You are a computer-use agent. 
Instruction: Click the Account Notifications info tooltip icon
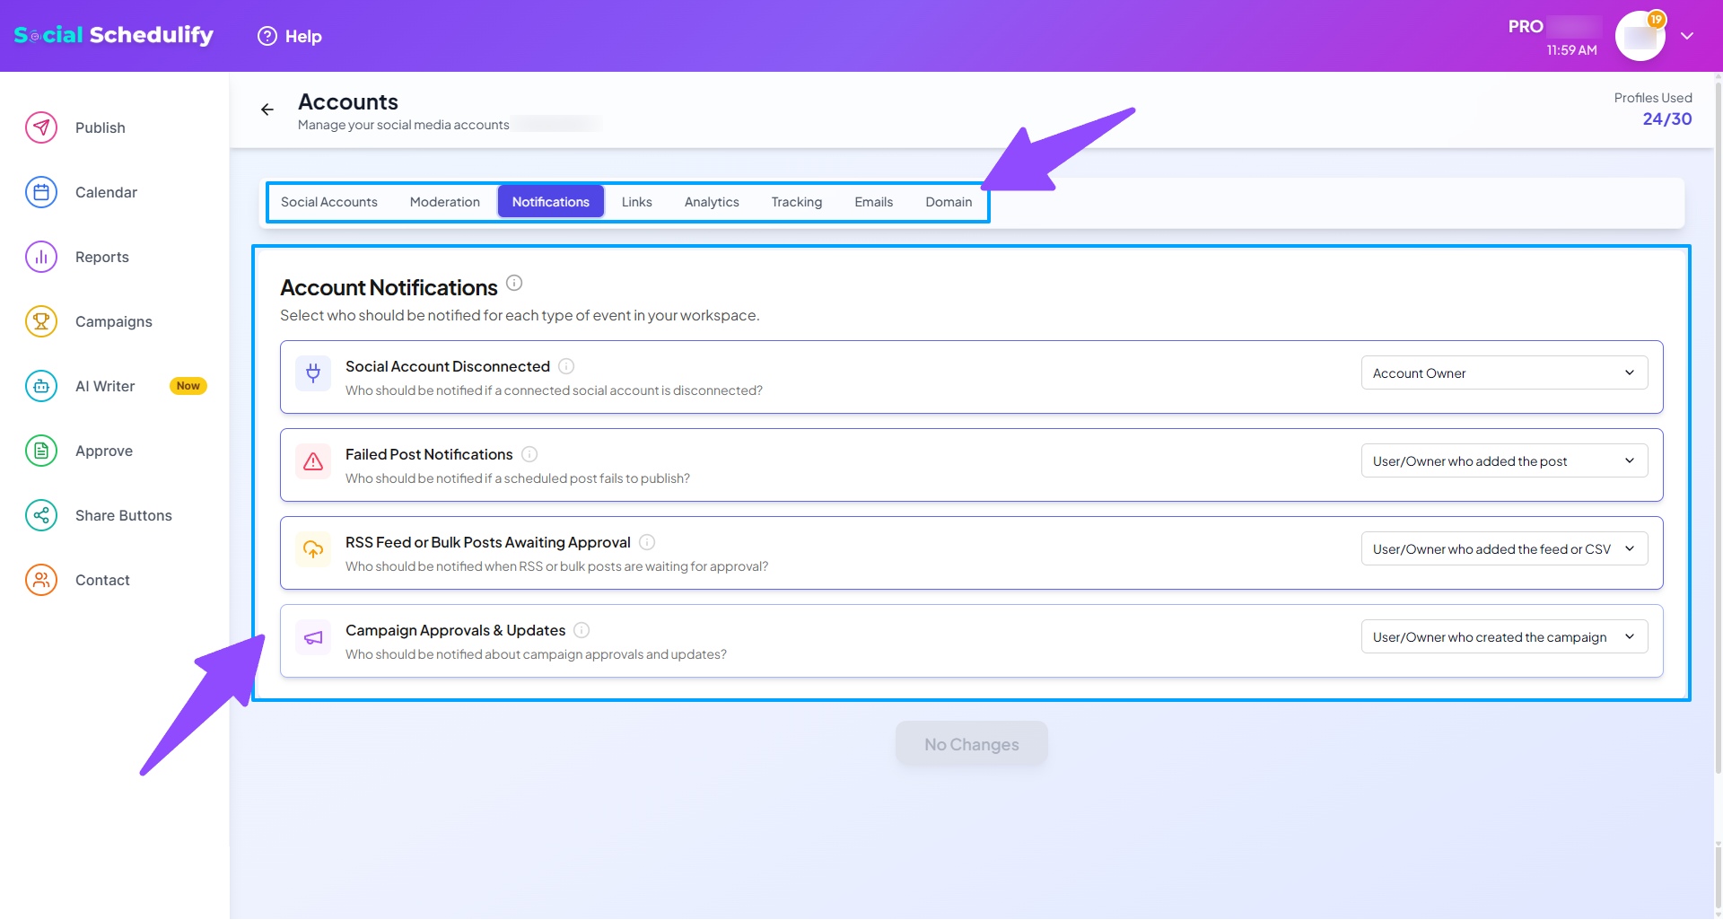tap(514, 282)
